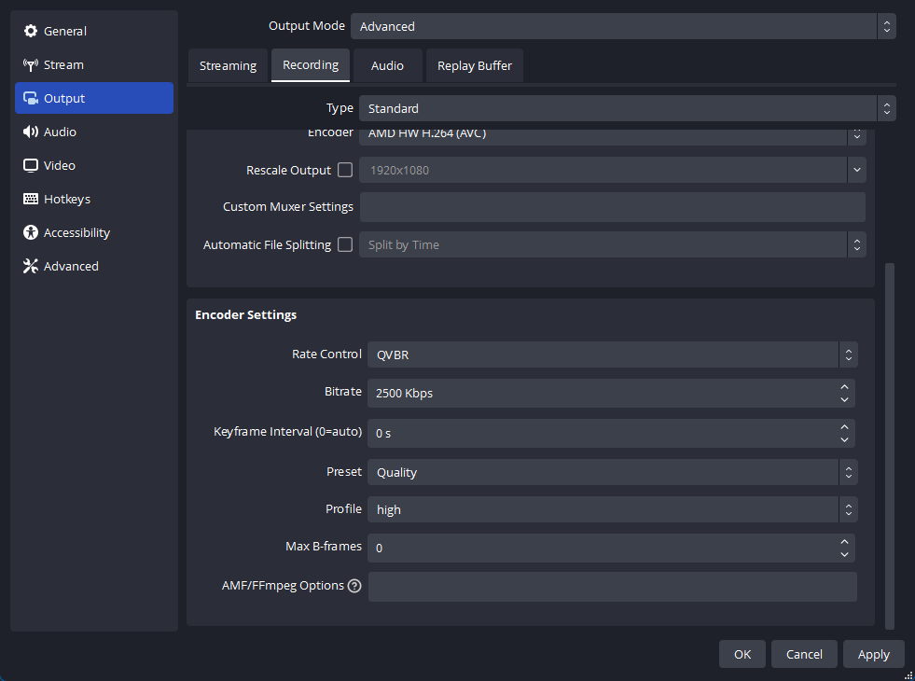Image resolution: width=915 pixels, height=681 pixels.
Task: Open the Replay Buffer tab
Action: point(474,65)
